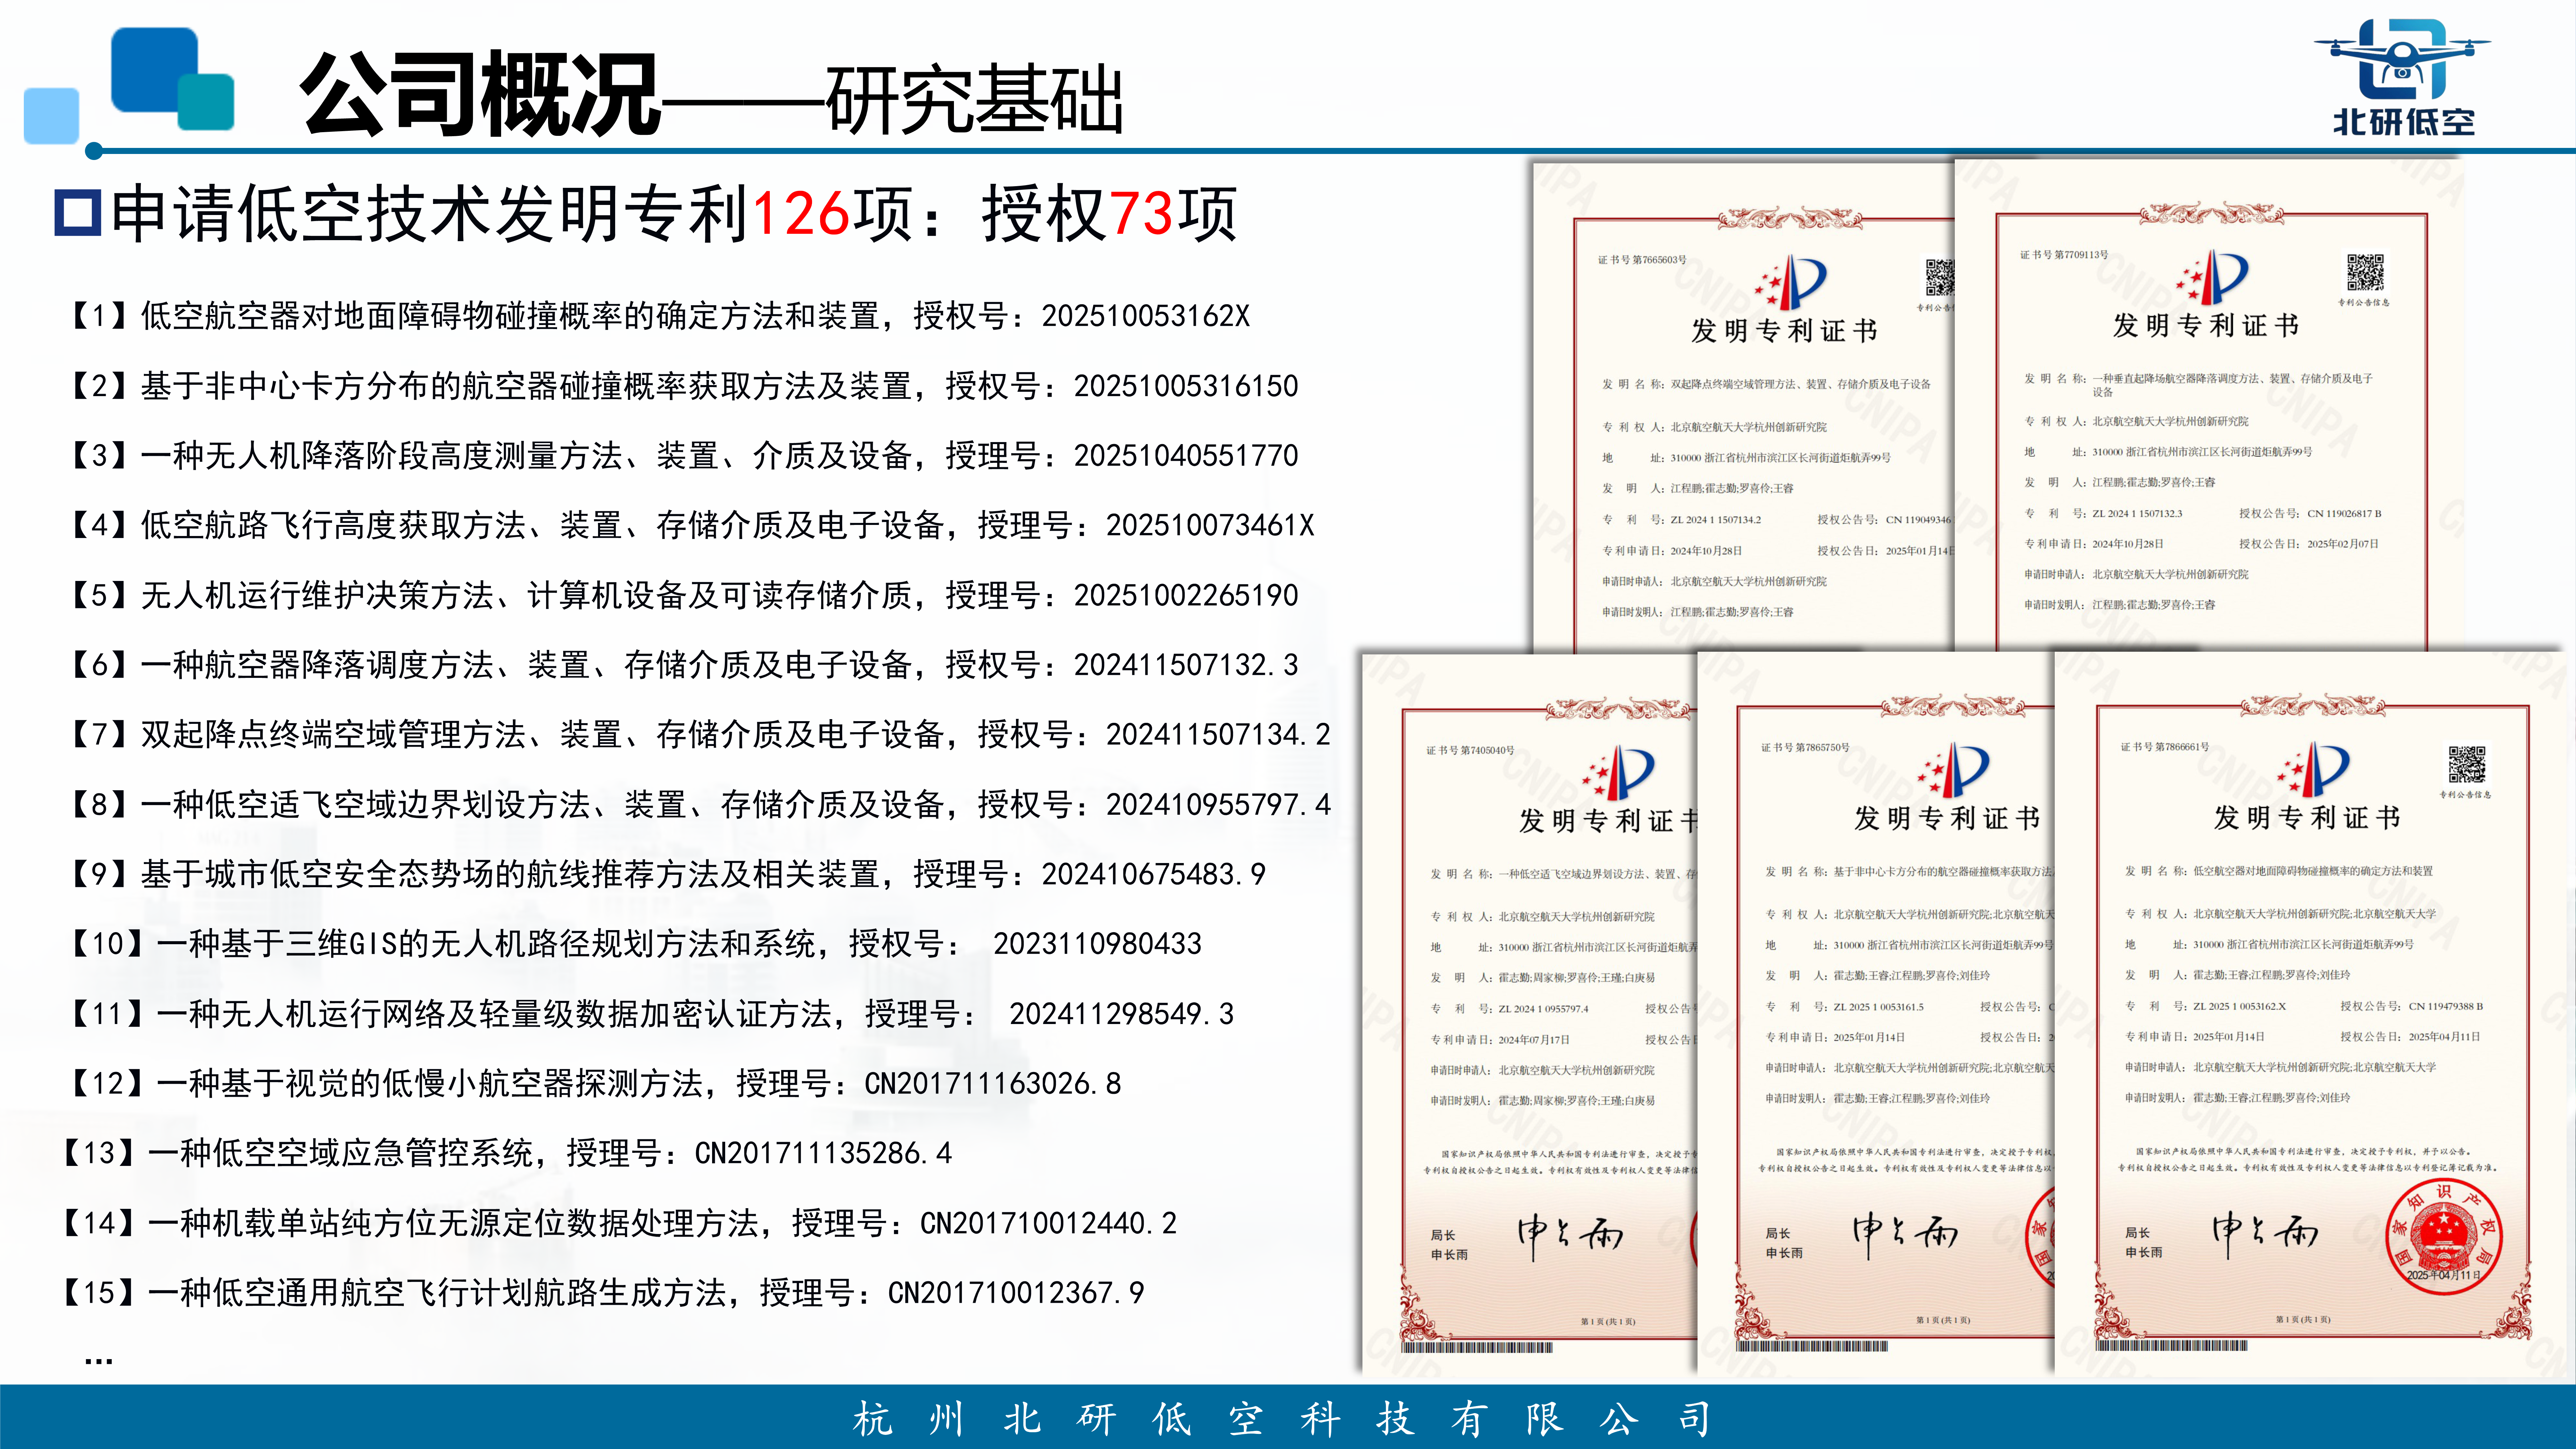Click barcode at bottom of certificate 第7866661号
Image resolution: width=2576 pixels, height=1449 pixels.
(2171, 1346)
